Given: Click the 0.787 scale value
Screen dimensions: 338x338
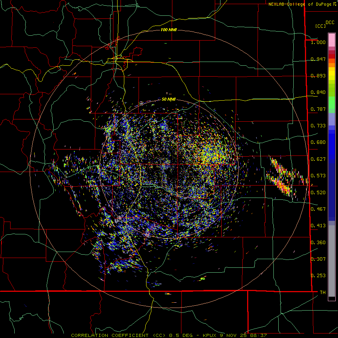Looking at the screenshot, I should [318, 109].
